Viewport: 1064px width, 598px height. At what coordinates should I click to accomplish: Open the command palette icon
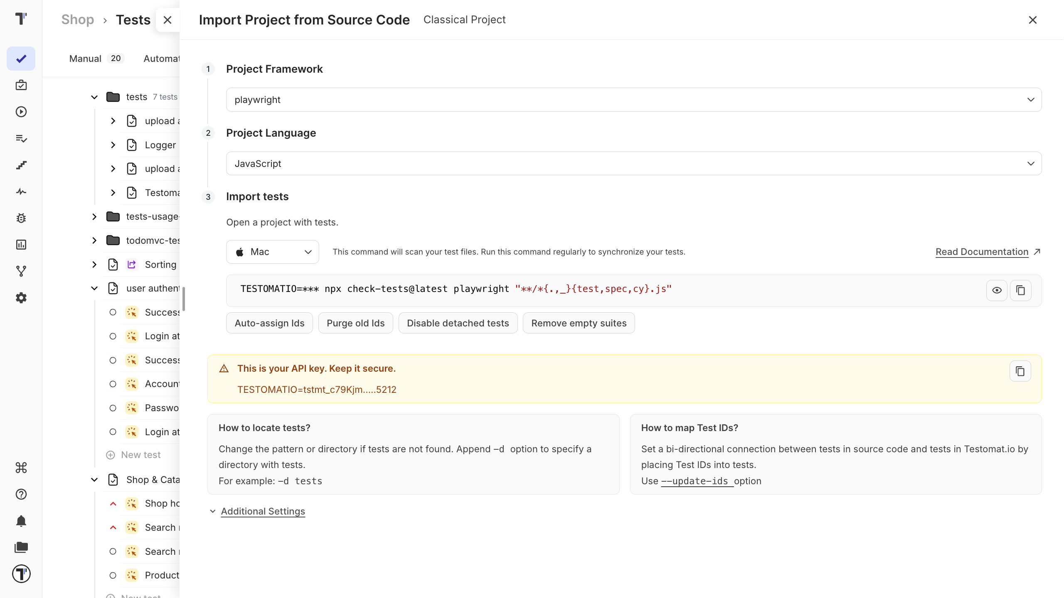pos(21,468)
